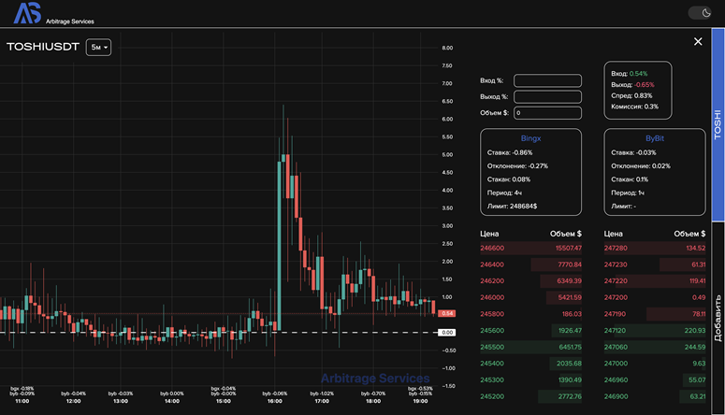
Task: Click the Arbitrage Services chart watermark
Action: (x=375, y=379)
